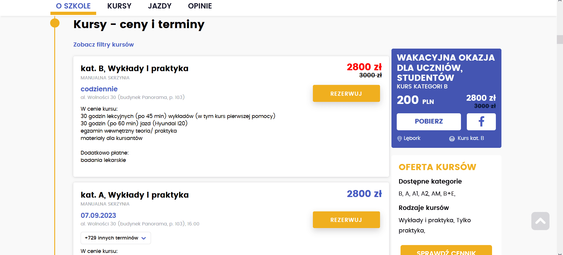This screenshot has height=255, width=563.
Task: Click the SPRAWDŹ CENNIK button
Action: click(x=446, y=251)
